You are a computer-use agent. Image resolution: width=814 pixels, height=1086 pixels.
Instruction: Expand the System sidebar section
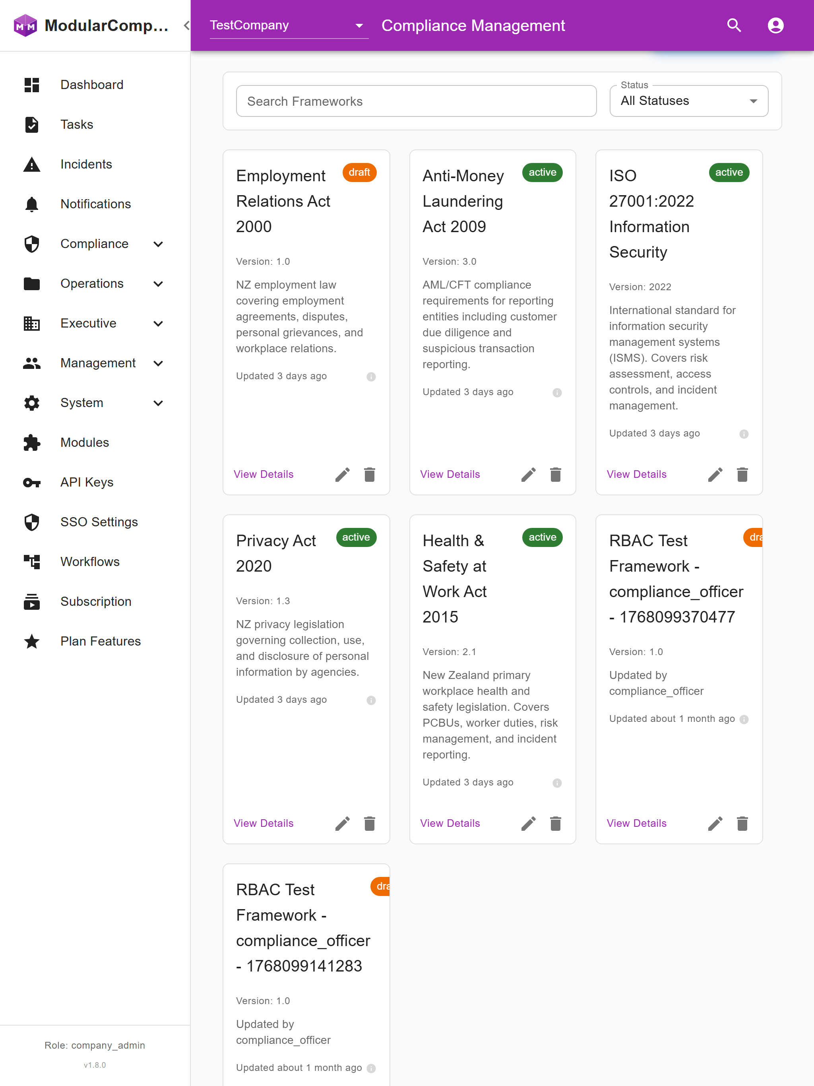pos(95,403)
